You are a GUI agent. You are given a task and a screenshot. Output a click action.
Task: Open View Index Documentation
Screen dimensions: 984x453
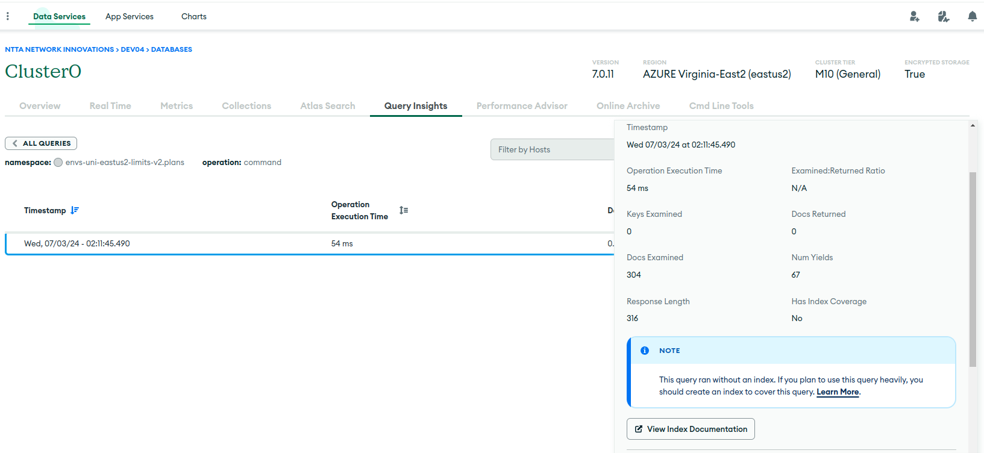click(x=691, y=429)
